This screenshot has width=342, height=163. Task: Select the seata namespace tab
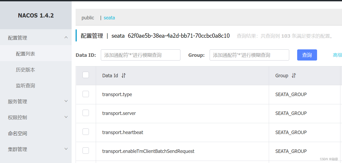[109, 18]
